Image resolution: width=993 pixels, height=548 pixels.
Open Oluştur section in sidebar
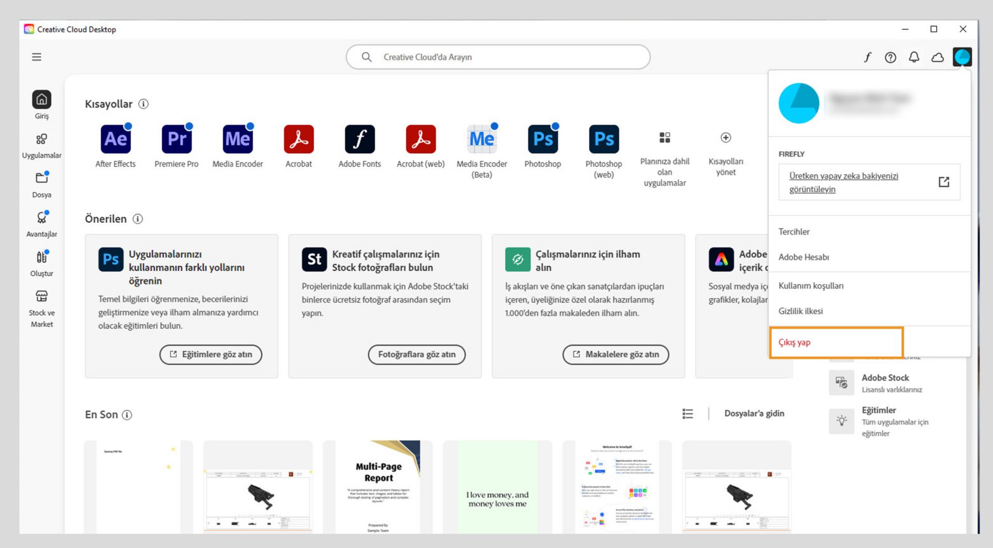click(x=42, y=263)
